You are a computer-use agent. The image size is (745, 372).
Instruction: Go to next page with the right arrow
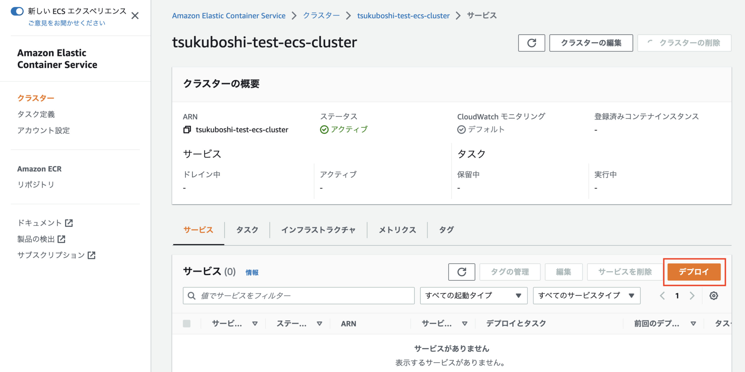[x=692, y=296]
